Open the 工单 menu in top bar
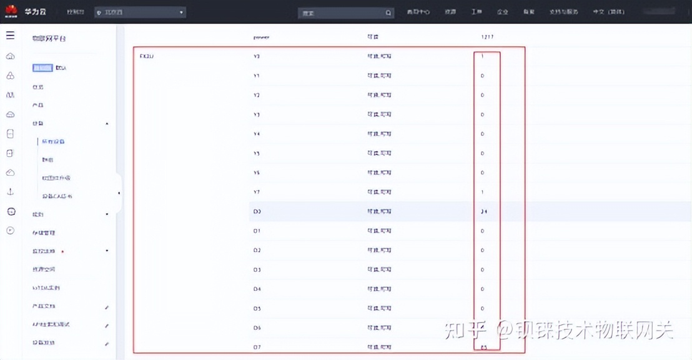This screenshot has height=360, width=692. pyautogui.click(x=477, y=11)
